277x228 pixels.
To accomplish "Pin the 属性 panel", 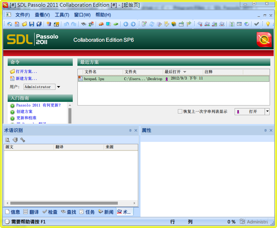I will (265, 131).
